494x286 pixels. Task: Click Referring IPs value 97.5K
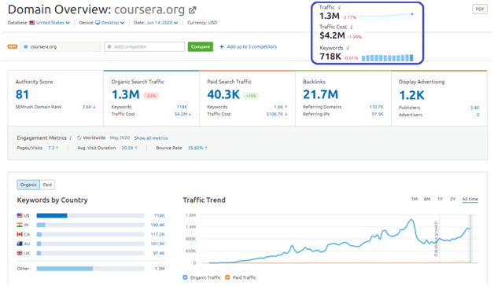(x=378, y=114)
